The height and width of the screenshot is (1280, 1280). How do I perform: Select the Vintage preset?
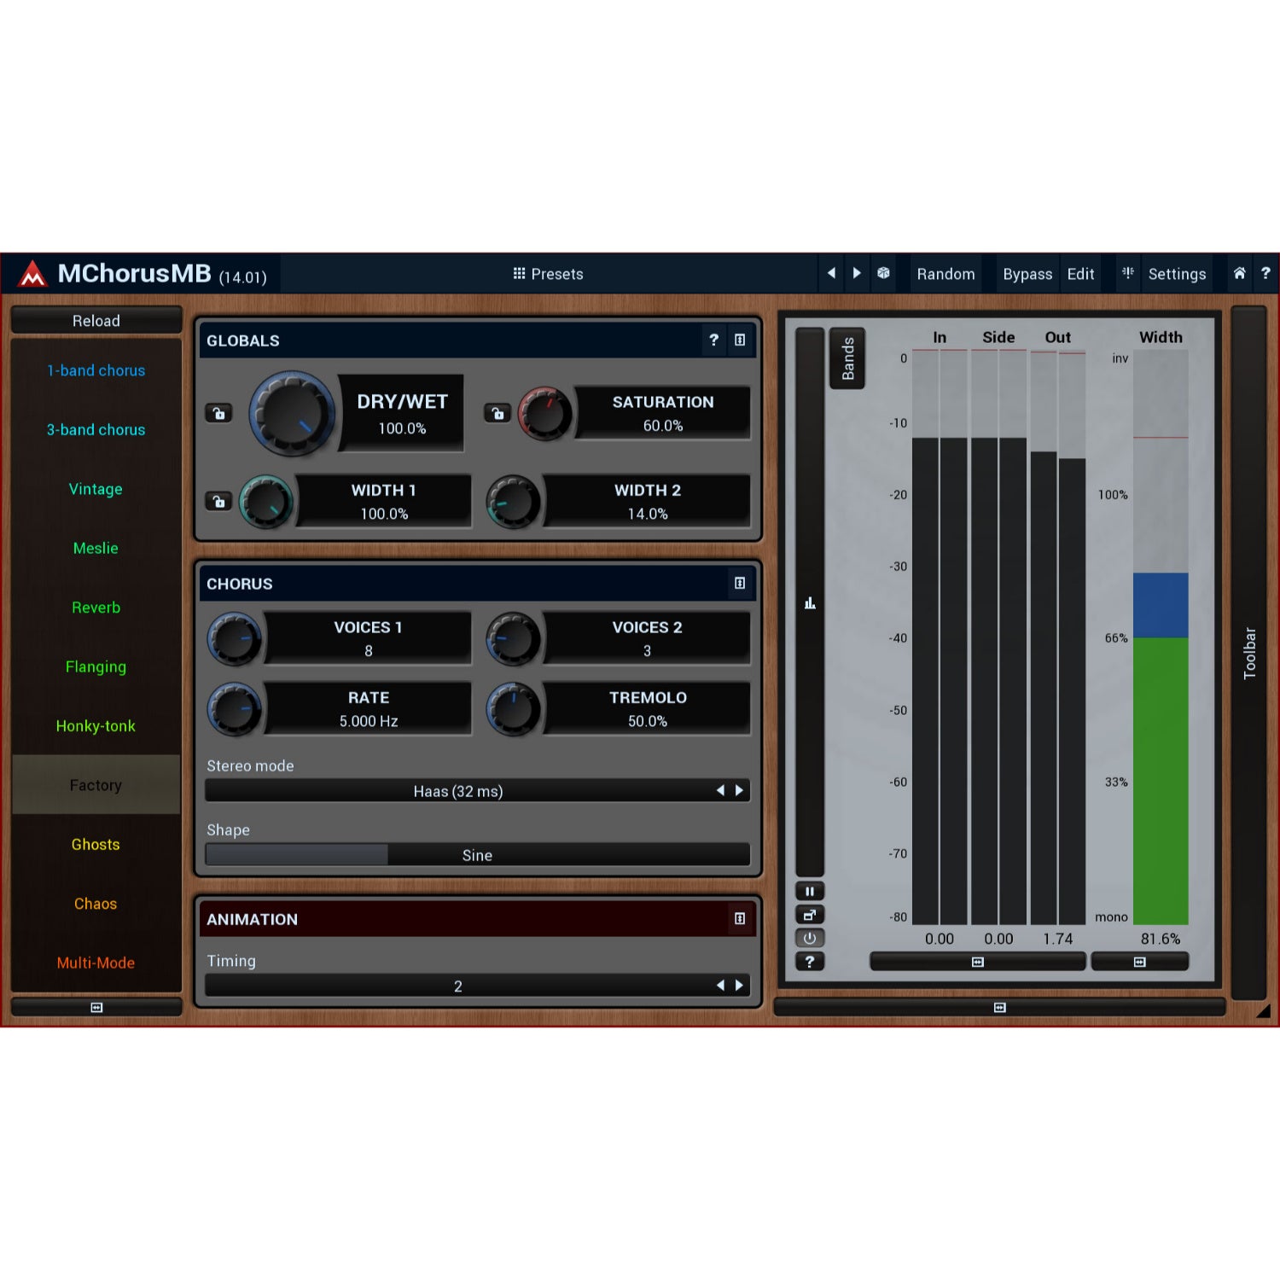96,489
